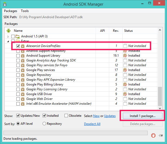Collapse the Extras folder node
This screenshot has width=167, height=144.
(8, 41)
